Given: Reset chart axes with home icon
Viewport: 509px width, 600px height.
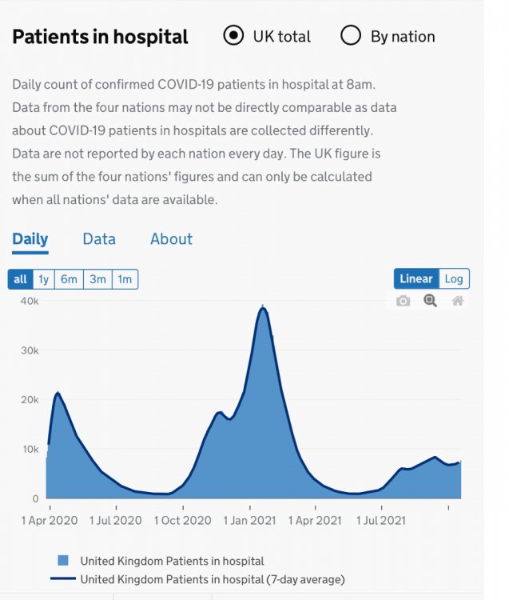Looking at the screenshot, I should [x=458, y=301].
